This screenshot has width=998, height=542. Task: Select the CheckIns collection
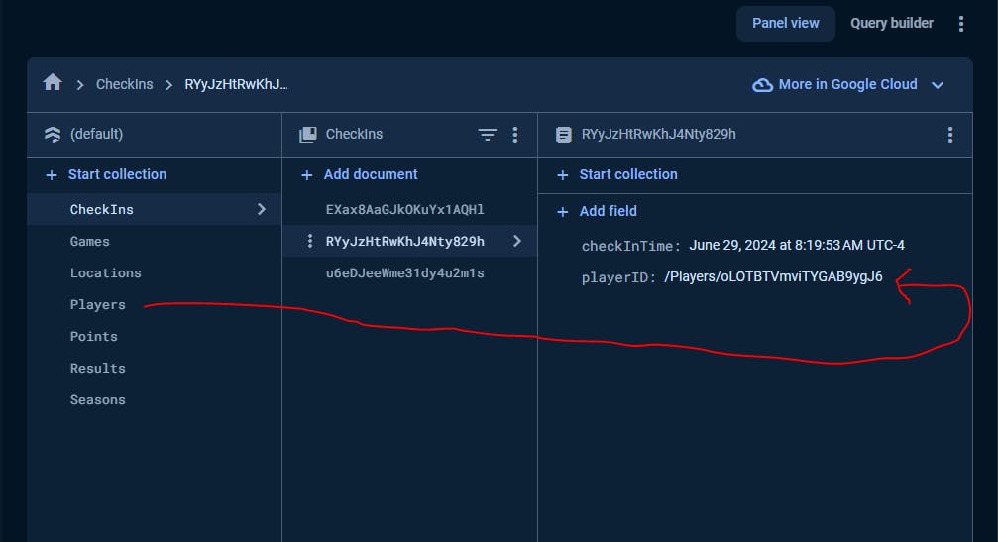tap(154, 209)
